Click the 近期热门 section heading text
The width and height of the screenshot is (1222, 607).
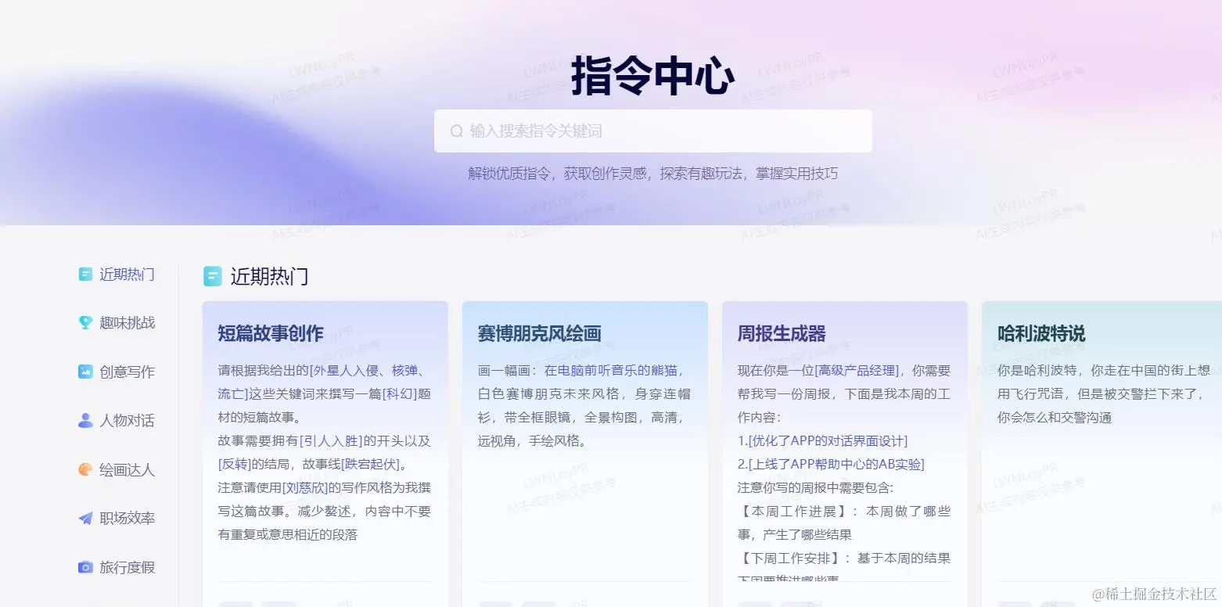pyautogui.click(x=269, y=275)
